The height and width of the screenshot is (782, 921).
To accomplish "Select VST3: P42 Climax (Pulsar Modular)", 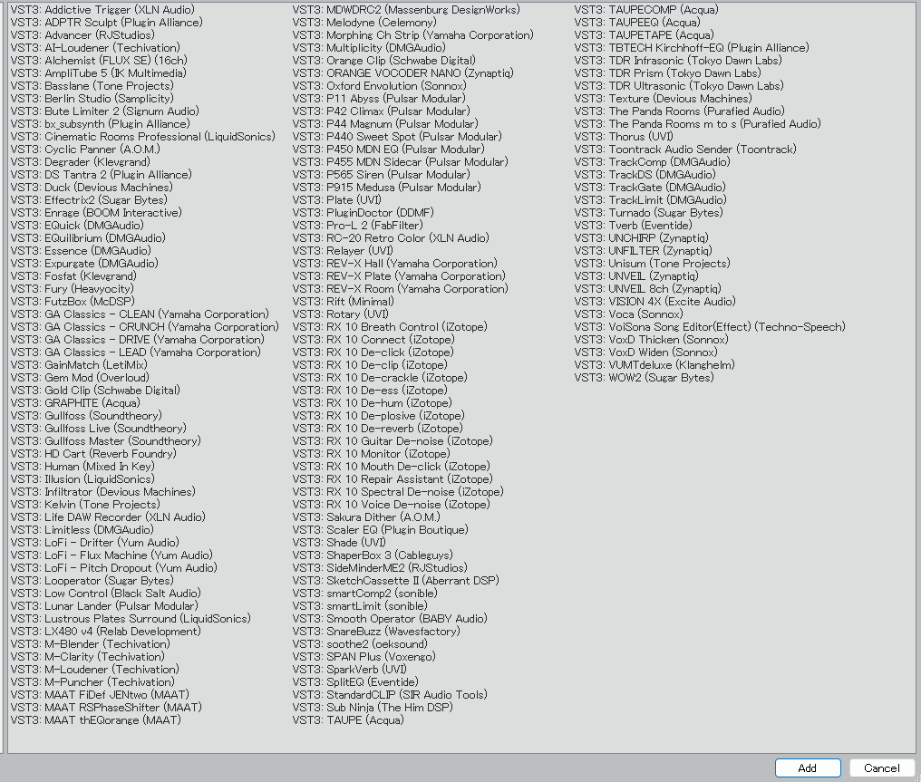I will [x=382, y=111].
